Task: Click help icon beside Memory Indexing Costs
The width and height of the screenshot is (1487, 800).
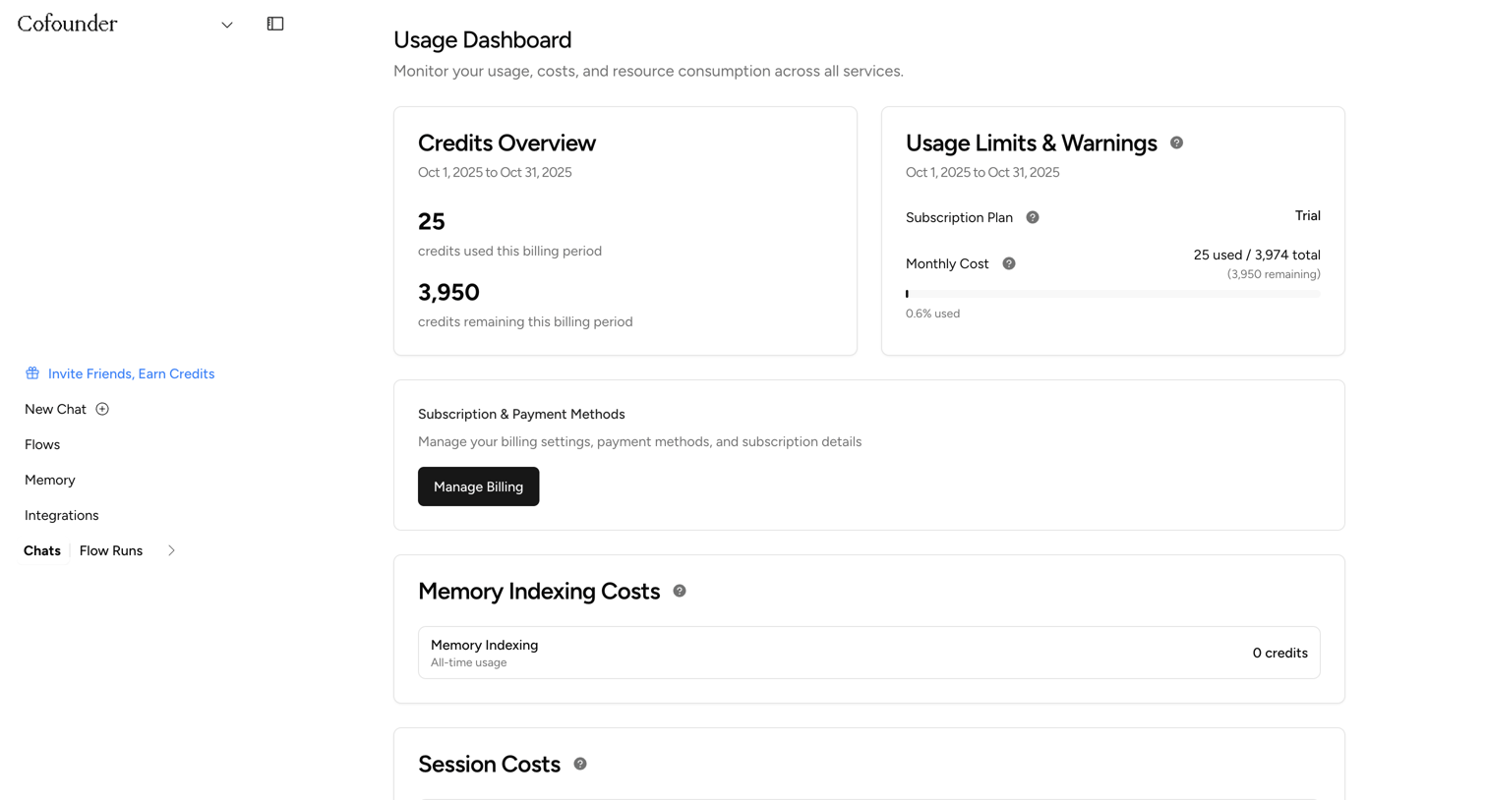Action: pos(680,591)
